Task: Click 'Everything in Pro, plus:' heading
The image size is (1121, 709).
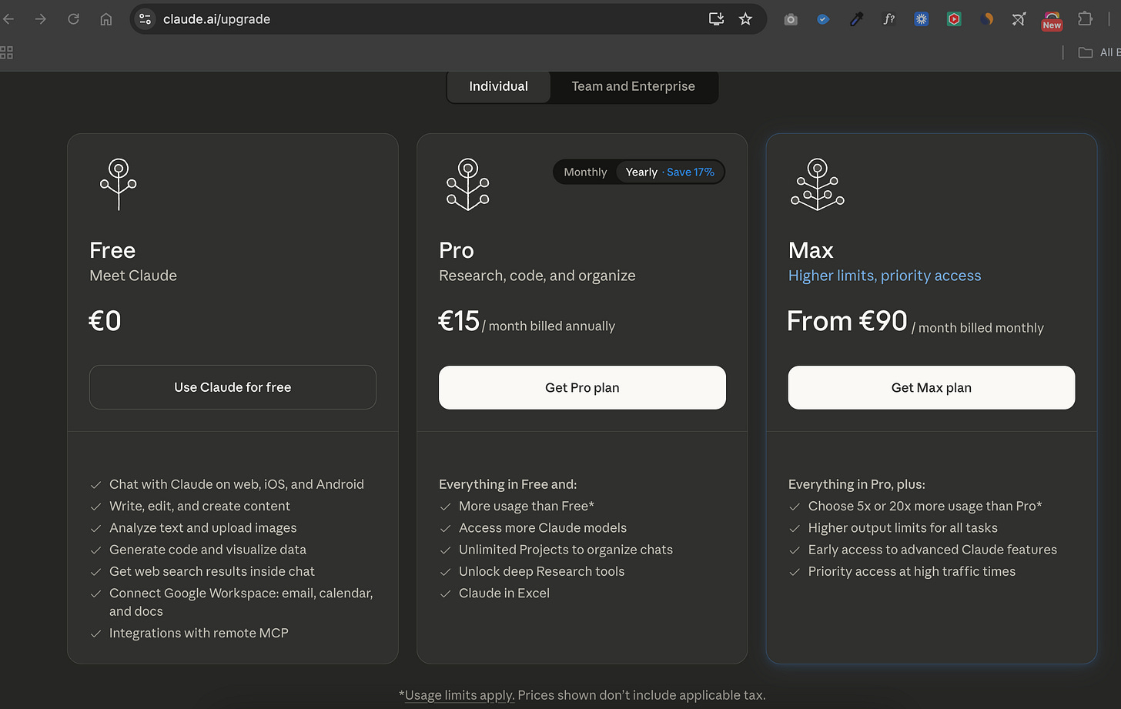Action: [x=857, y=484]
